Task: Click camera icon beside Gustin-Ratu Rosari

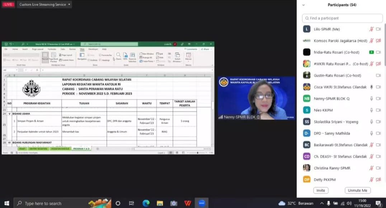Action: 378,75
